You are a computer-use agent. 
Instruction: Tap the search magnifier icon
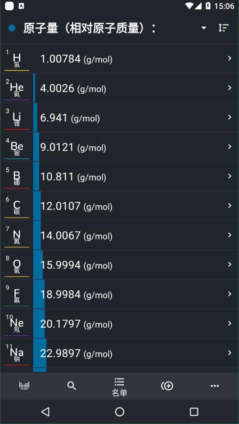coord(72,386)
